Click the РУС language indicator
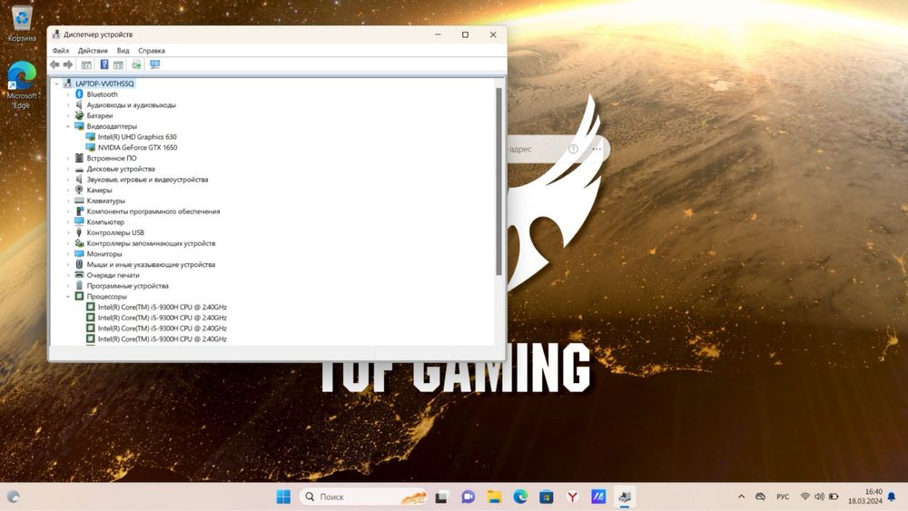 point(783,496)
